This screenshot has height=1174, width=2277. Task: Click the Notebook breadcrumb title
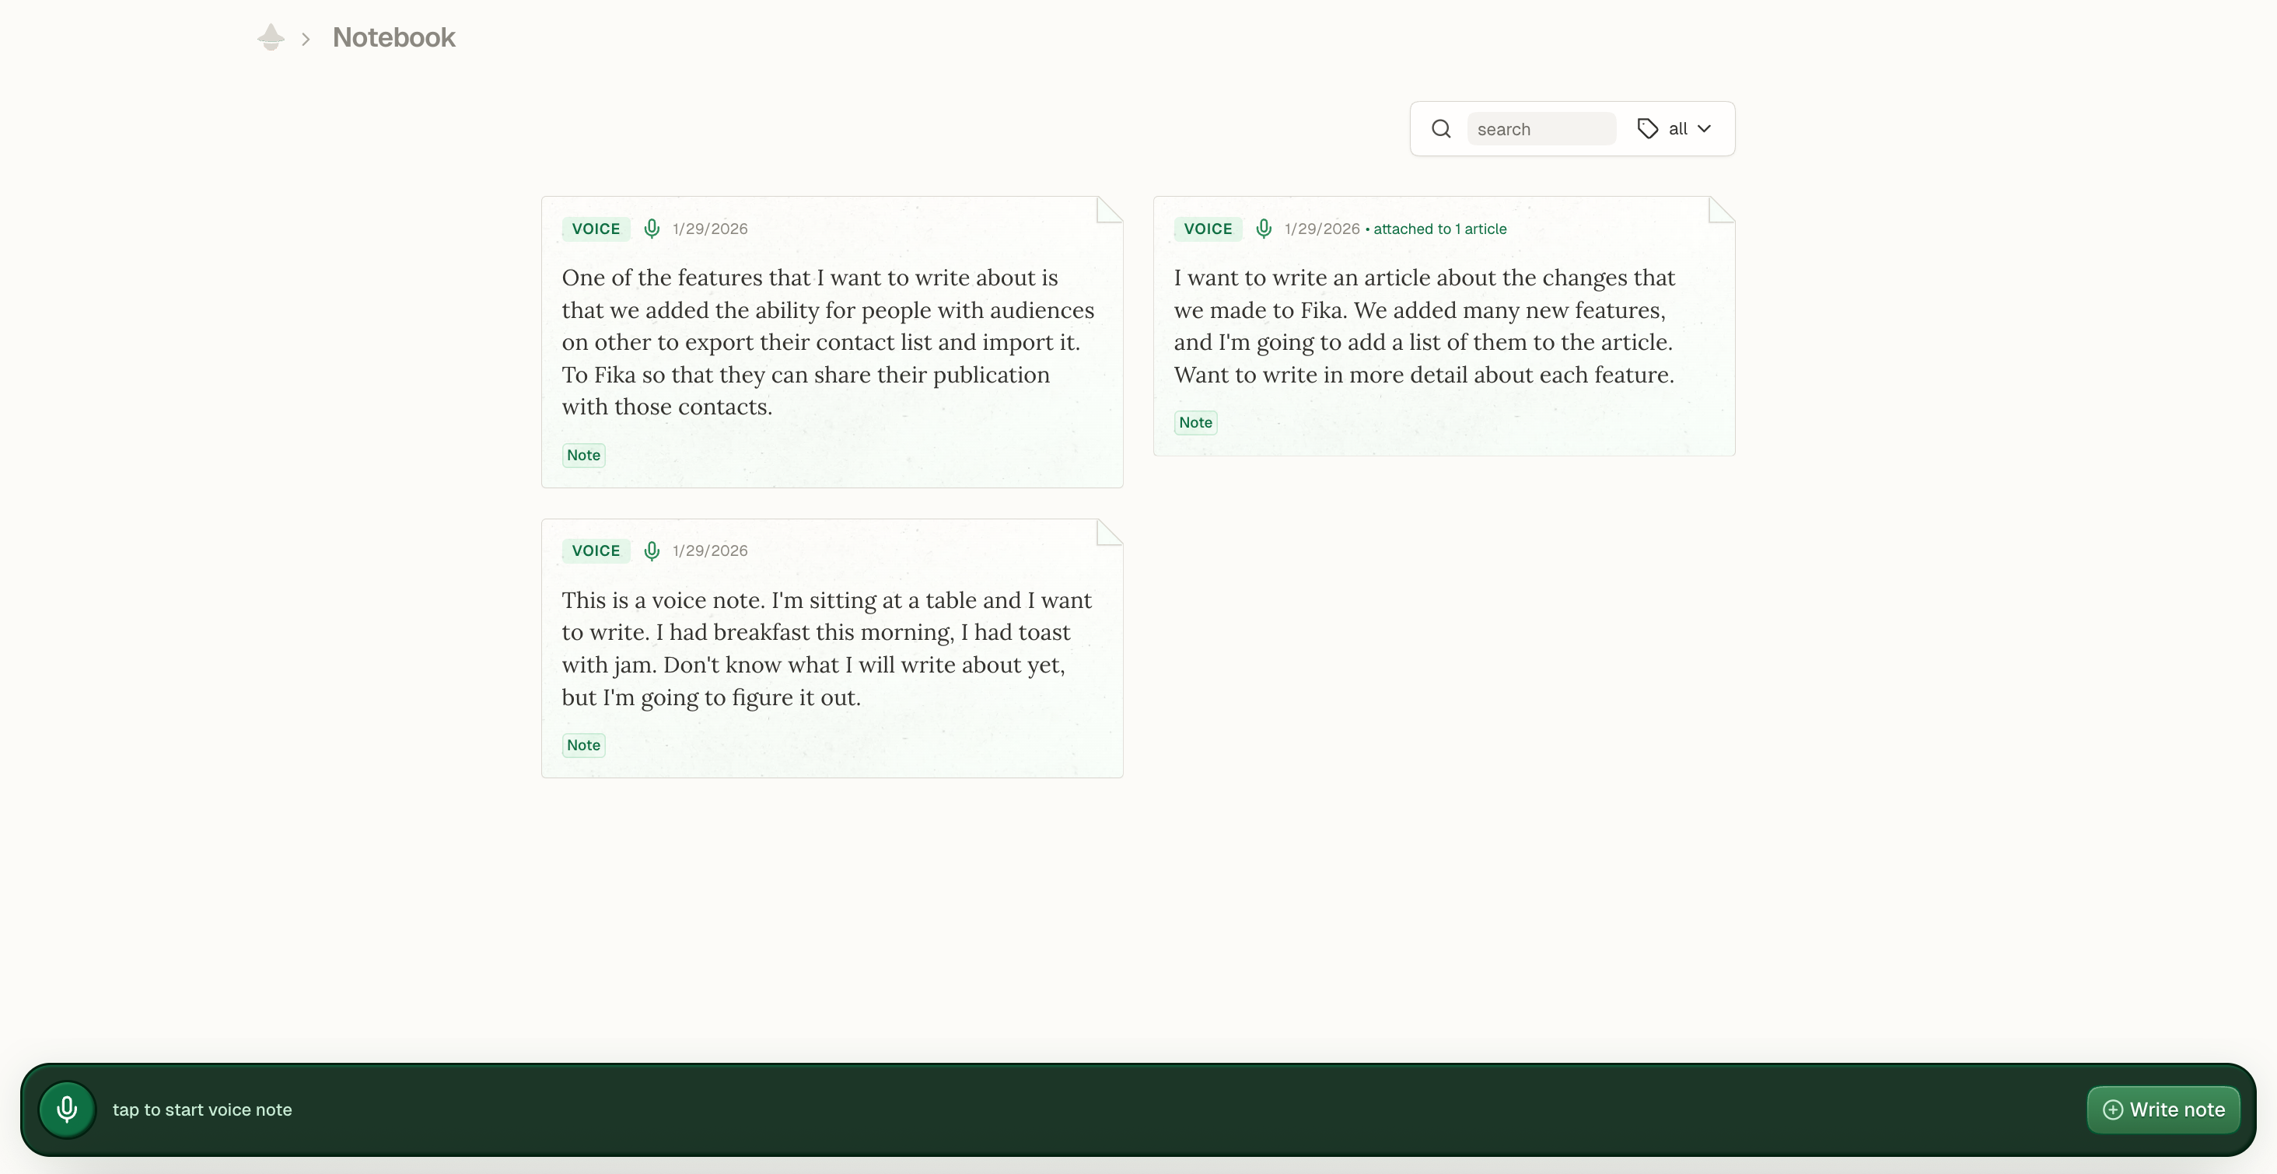[393, 37]
